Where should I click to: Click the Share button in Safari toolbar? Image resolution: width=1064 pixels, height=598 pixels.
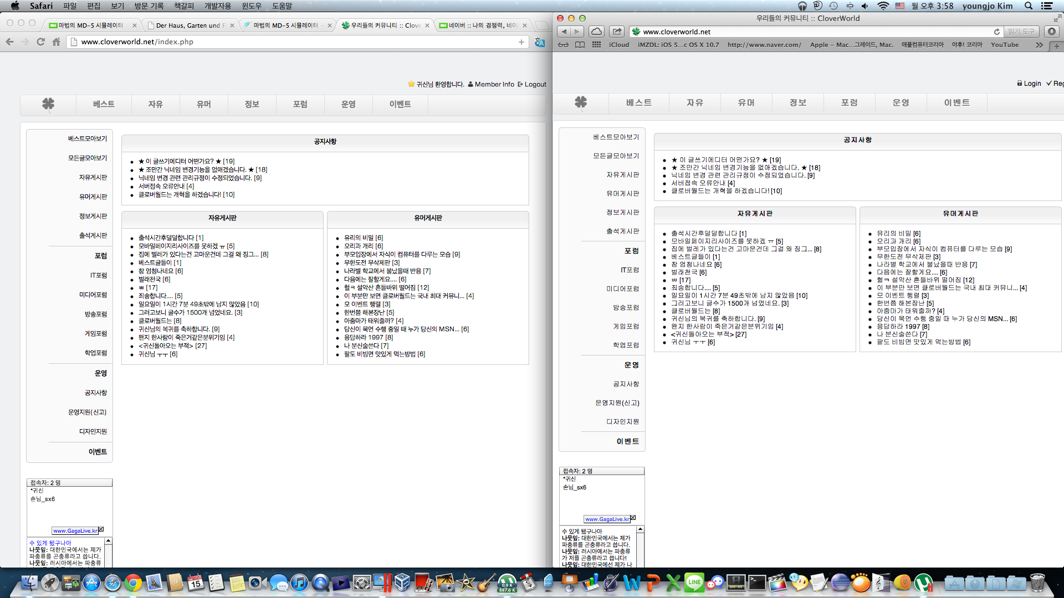[x=617, y=32]
